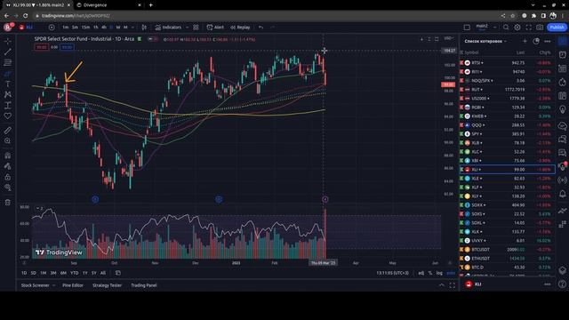Toggle adj data adjustment option
569x320 pixels.
[x=421, y=273]
